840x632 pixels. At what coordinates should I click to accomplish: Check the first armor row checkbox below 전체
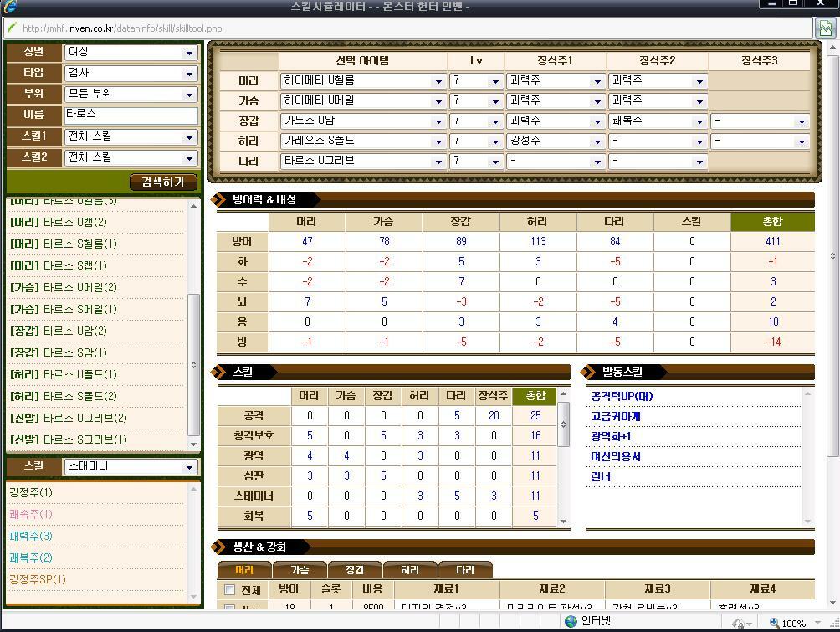click(228, 606)
